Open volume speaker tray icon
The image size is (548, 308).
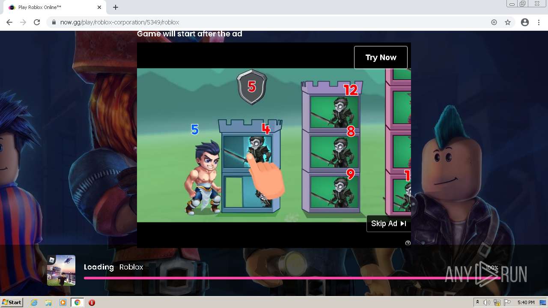point(487,302)
